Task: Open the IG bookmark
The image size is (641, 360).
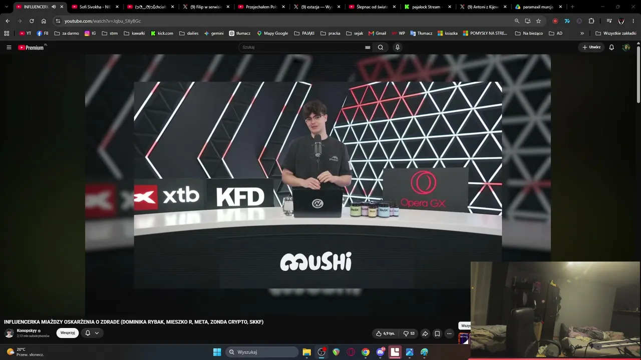Action: 90,33
